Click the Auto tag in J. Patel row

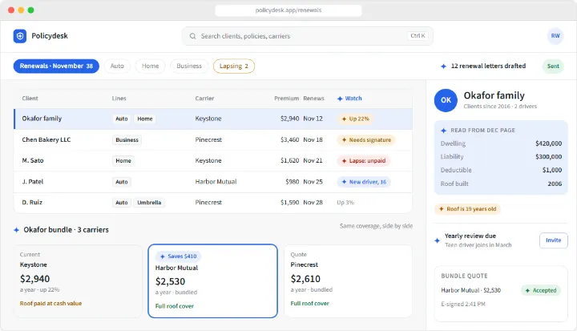(x=122, y=182)
